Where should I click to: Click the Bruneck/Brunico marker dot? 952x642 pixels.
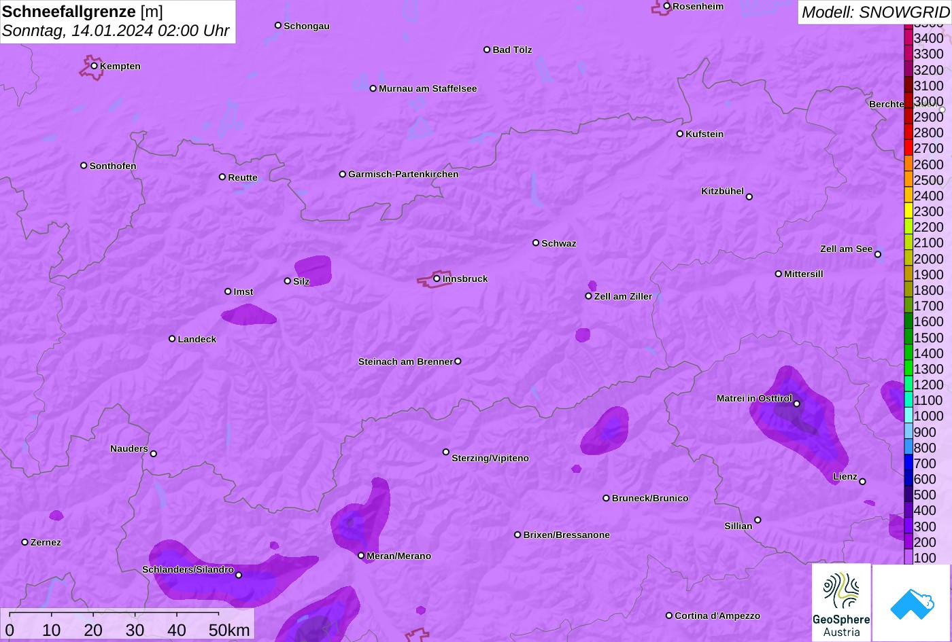[x=607, y=498]
